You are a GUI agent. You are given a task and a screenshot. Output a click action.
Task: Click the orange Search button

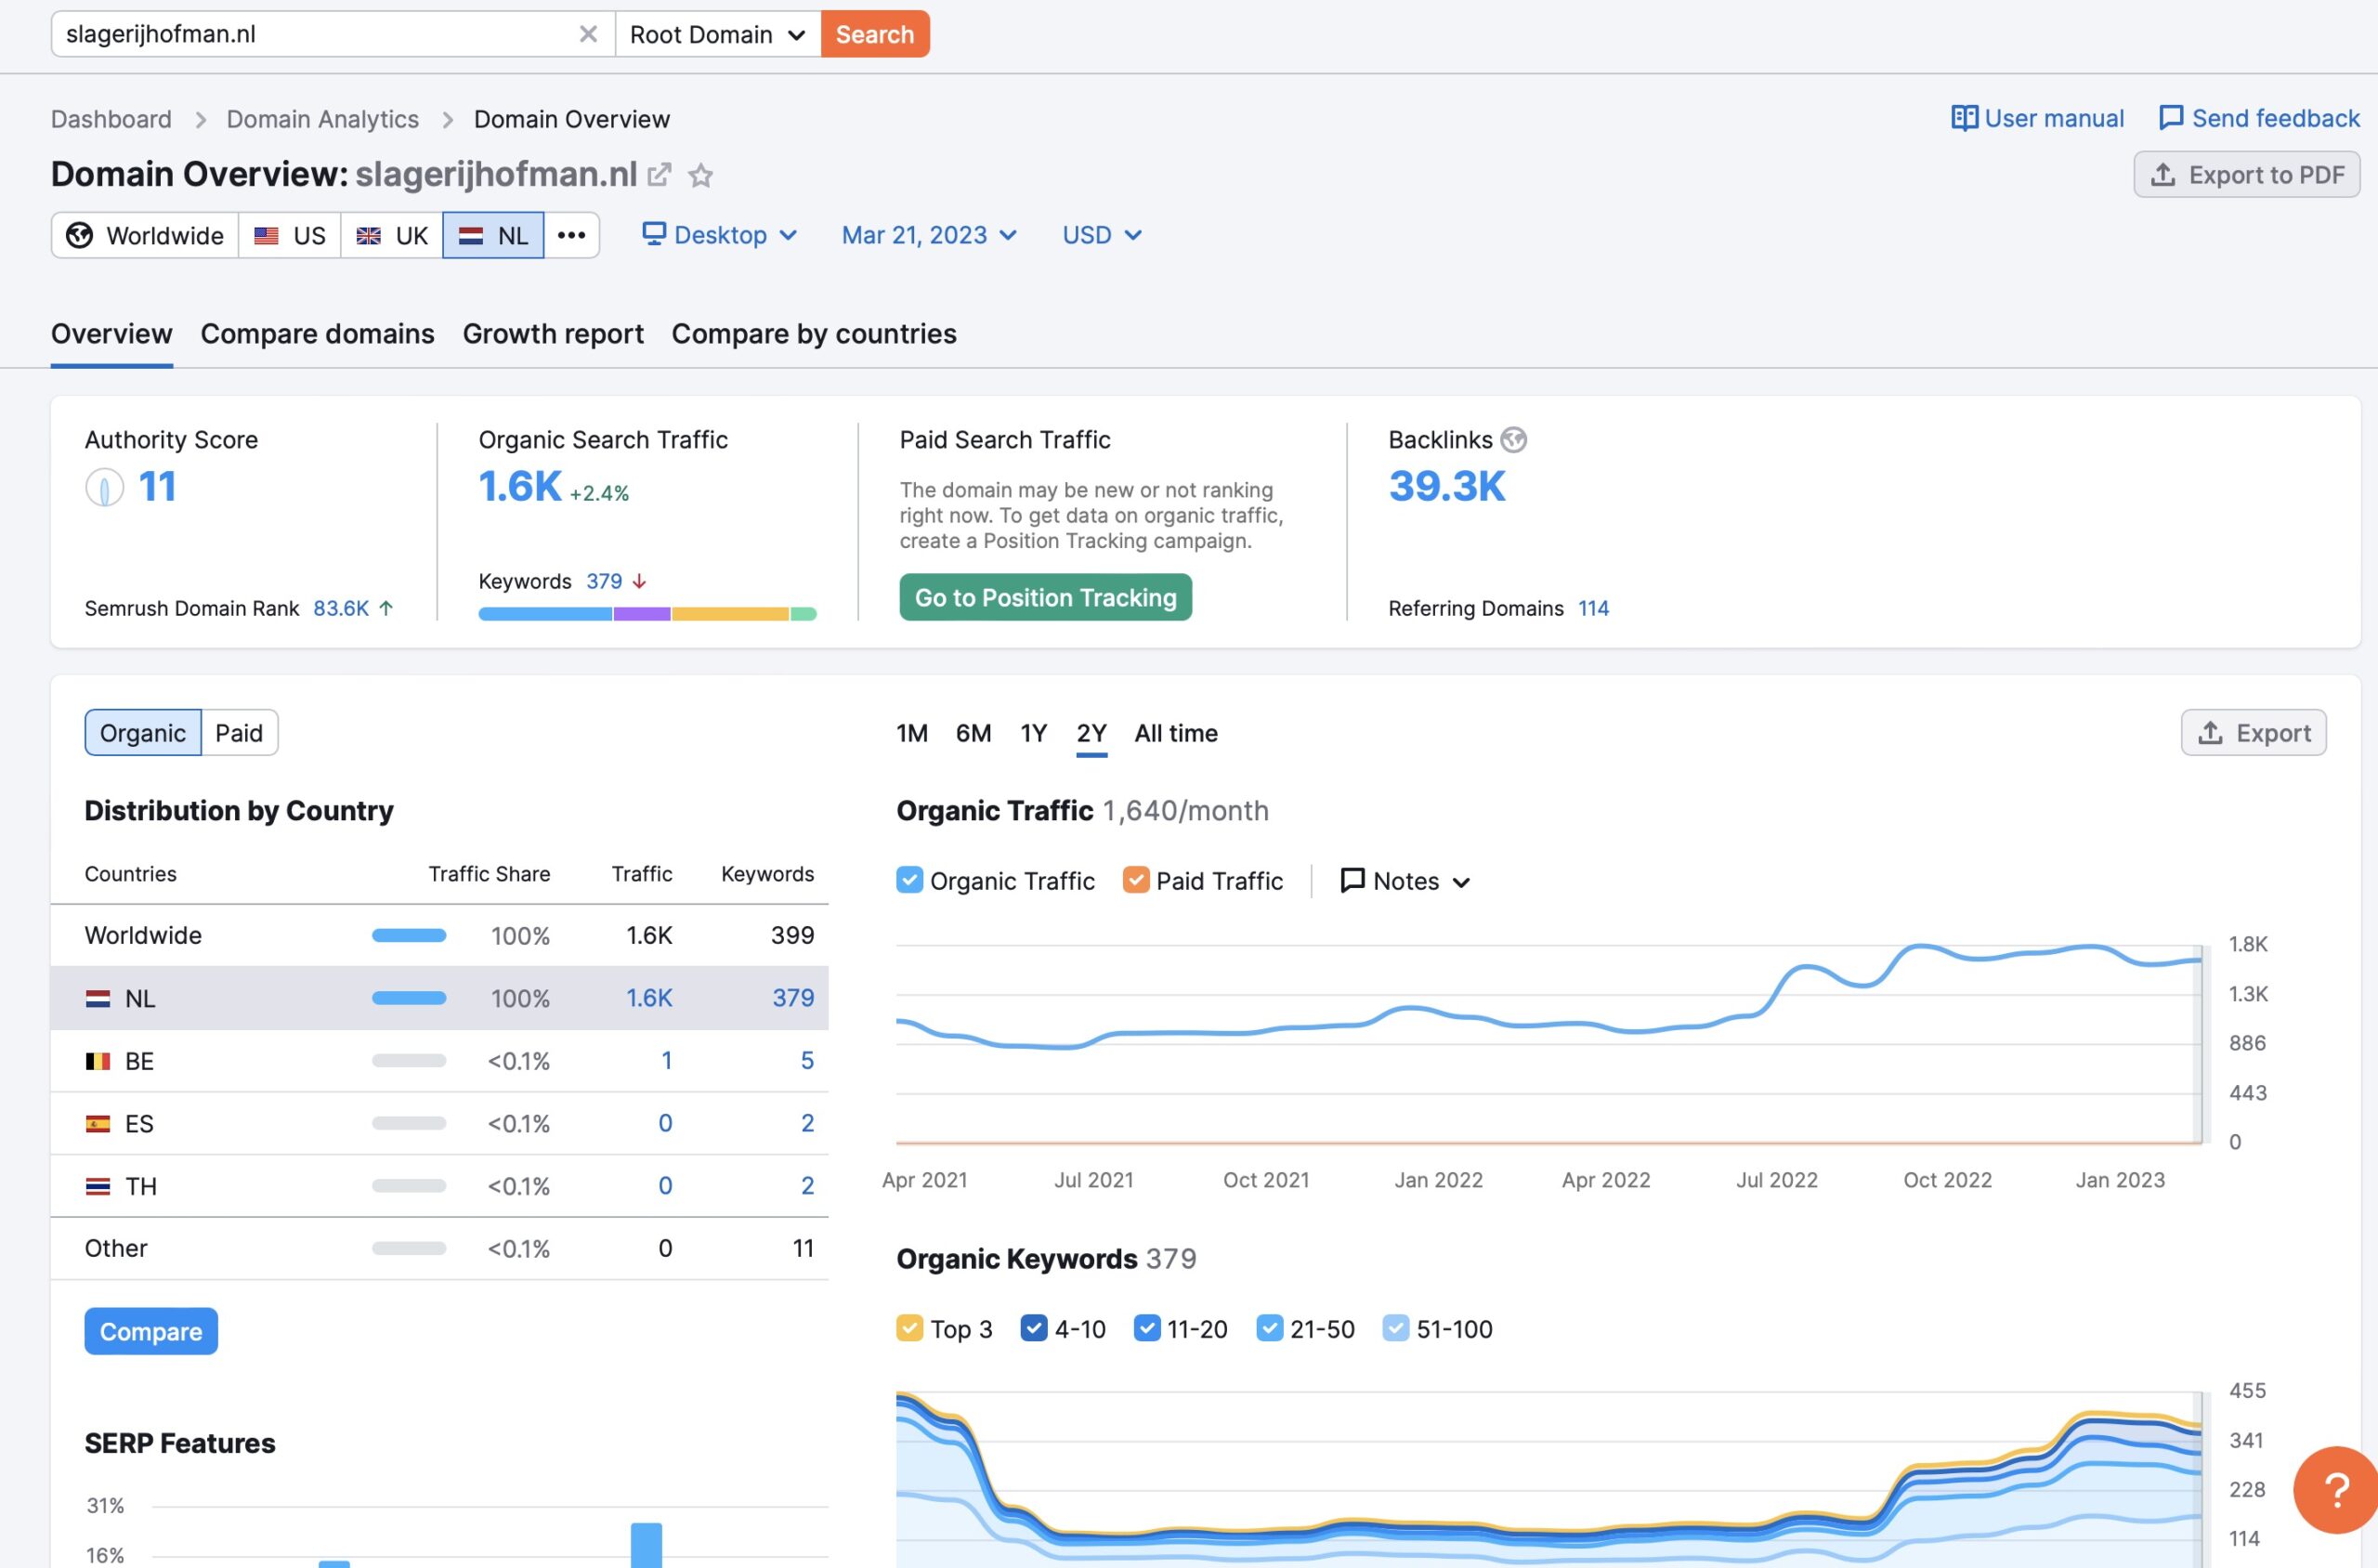tap(875, 34)
